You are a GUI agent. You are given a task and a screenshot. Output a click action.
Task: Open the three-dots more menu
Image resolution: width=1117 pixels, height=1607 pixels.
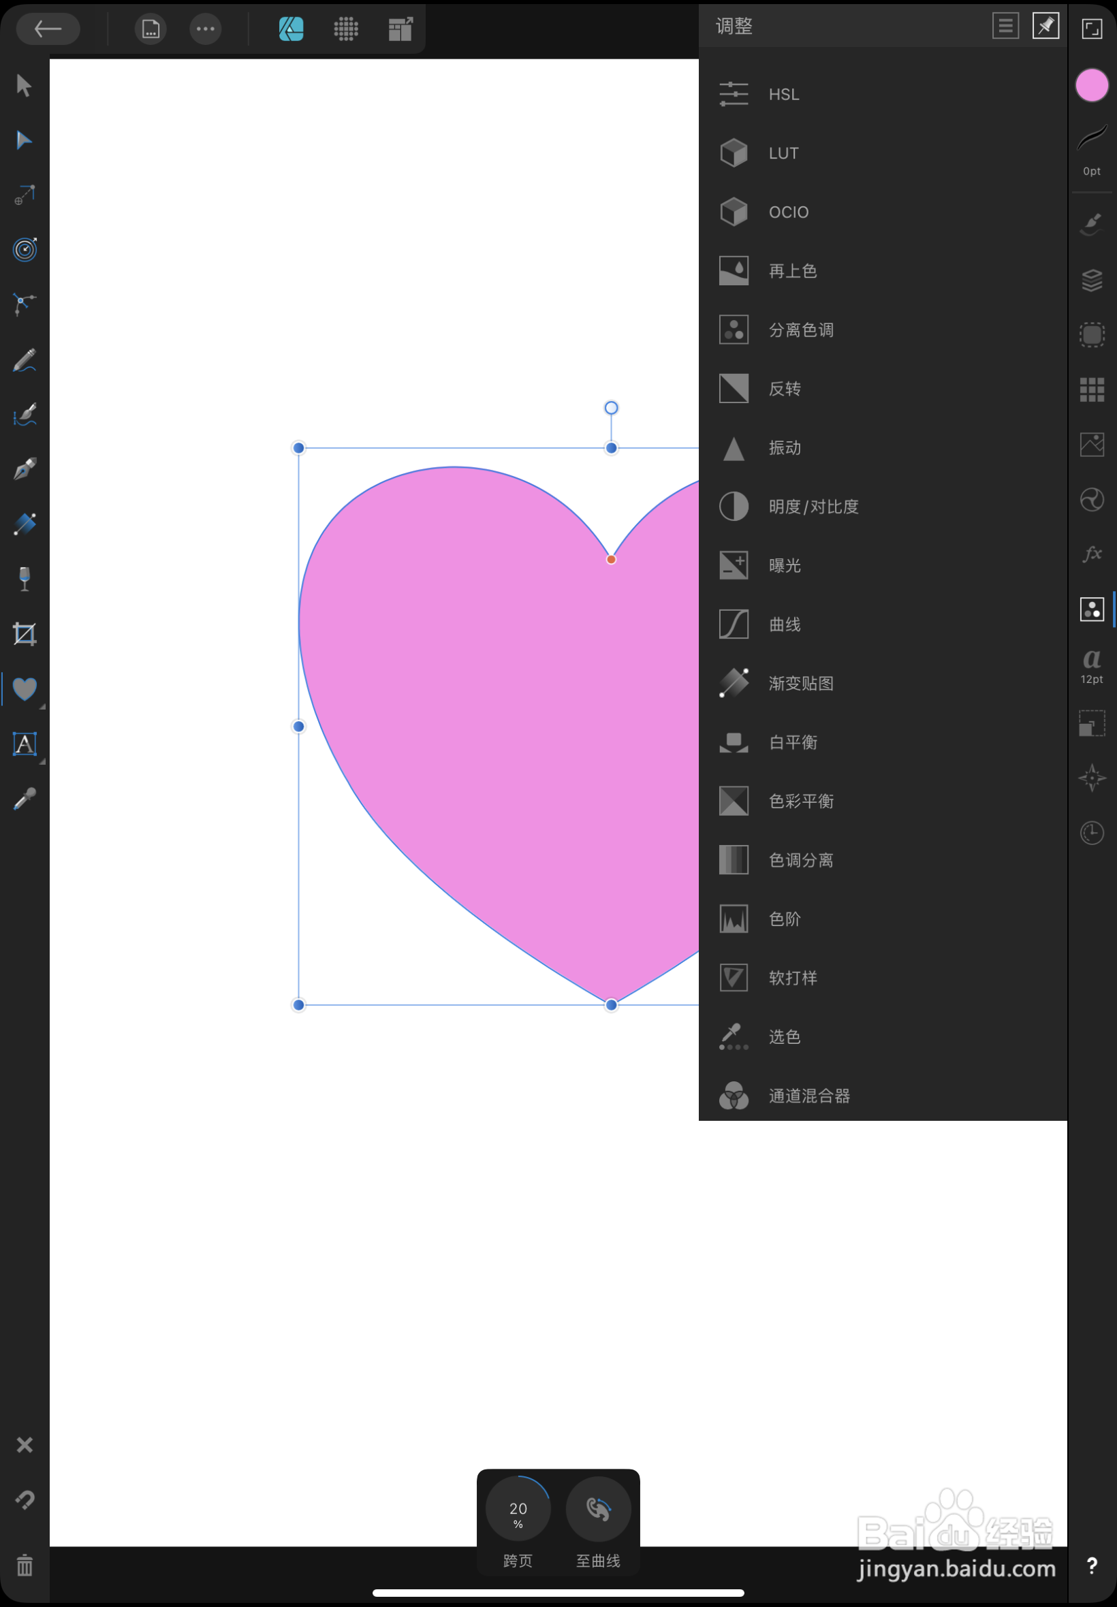click(205, 29)
